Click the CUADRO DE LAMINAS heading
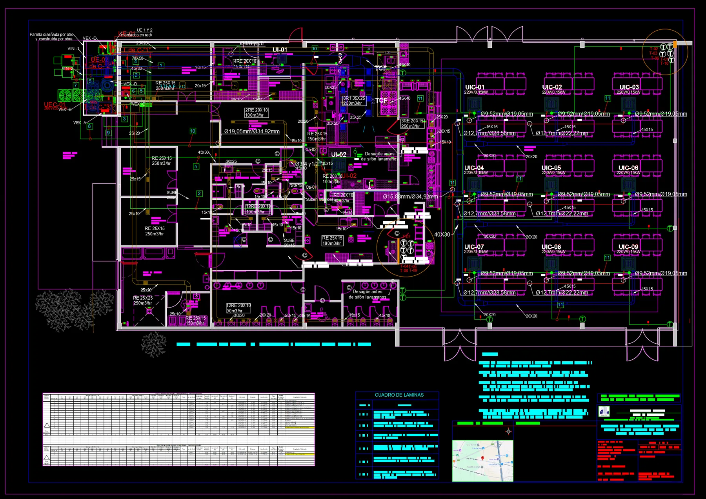This screenshot has height=499, width=706. (399, 395)
